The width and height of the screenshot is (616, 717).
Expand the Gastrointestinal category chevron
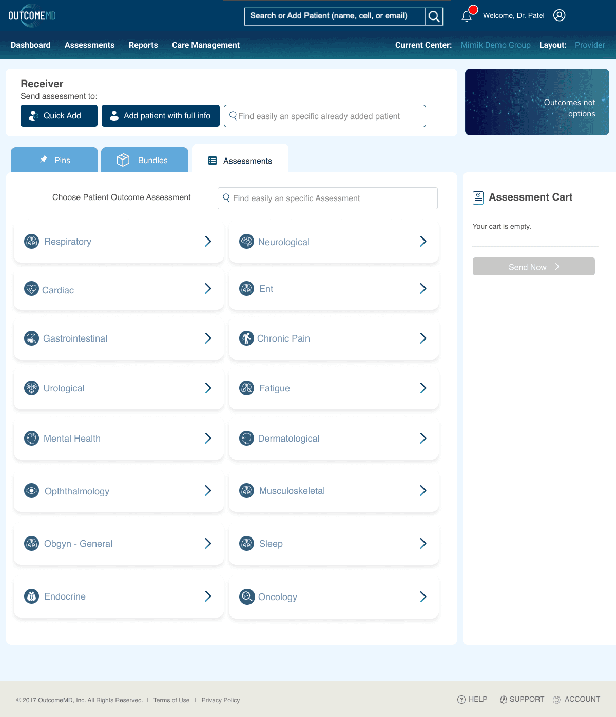click(x=208, y=338)
